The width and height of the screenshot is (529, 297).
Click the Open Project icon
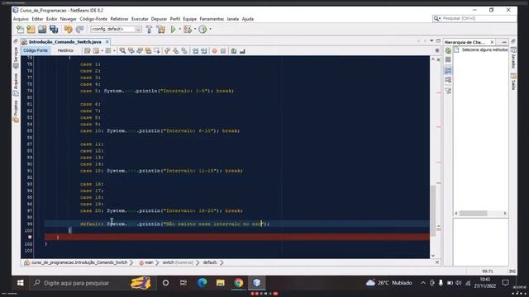point(42,30)
